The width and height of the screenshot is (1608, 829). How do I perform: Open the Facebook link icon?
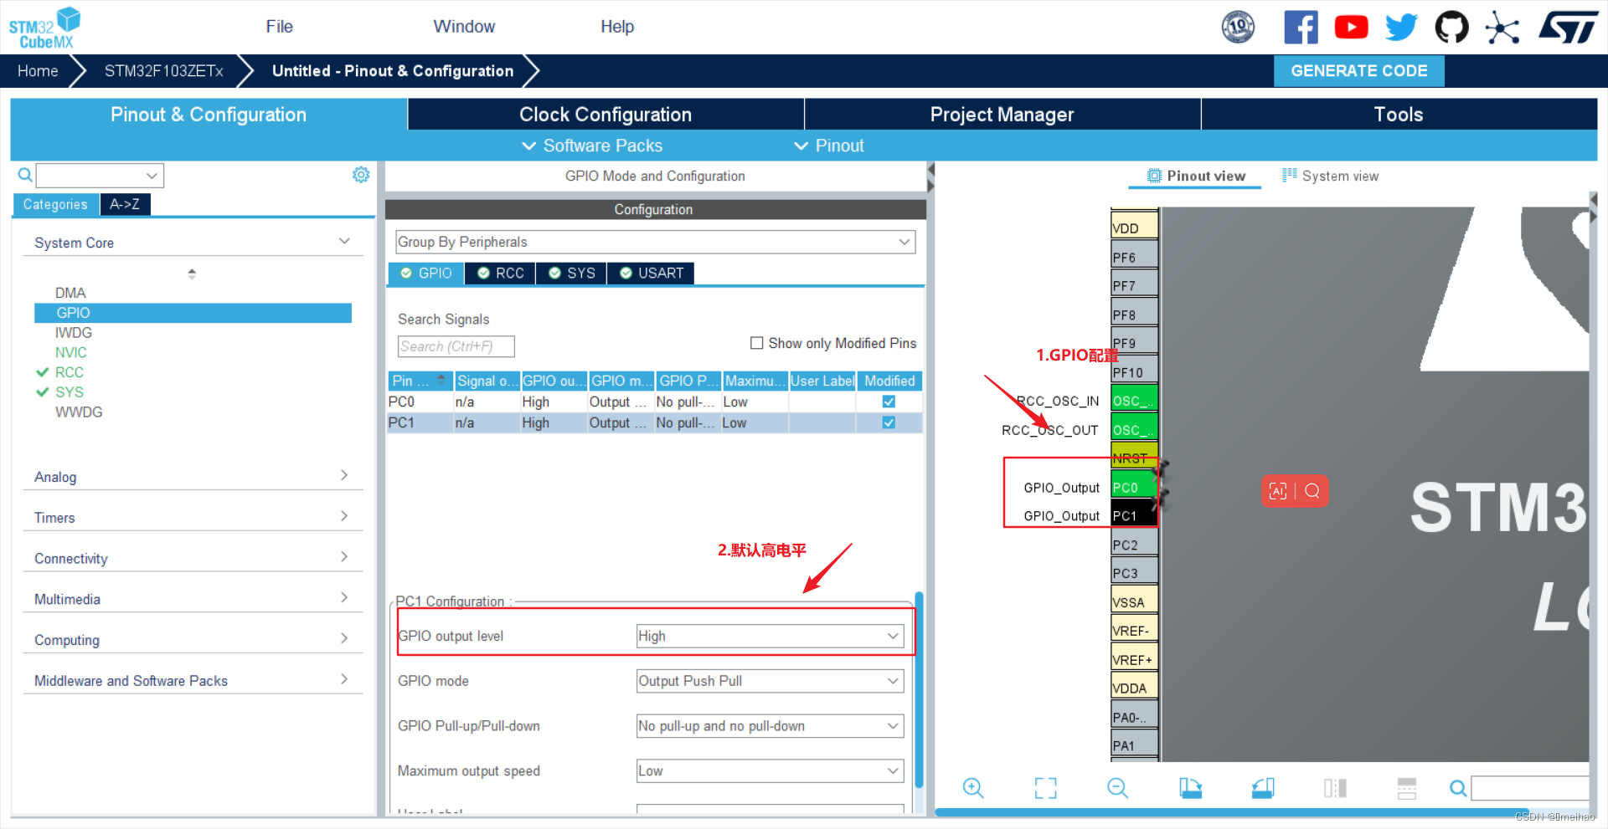point(1301,27)
